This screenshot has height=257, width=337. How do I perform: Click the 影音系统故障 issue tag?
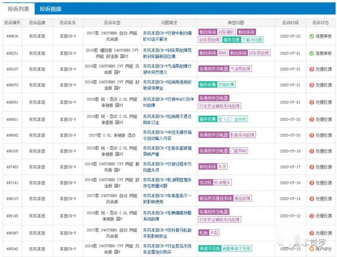pos(242,135)
